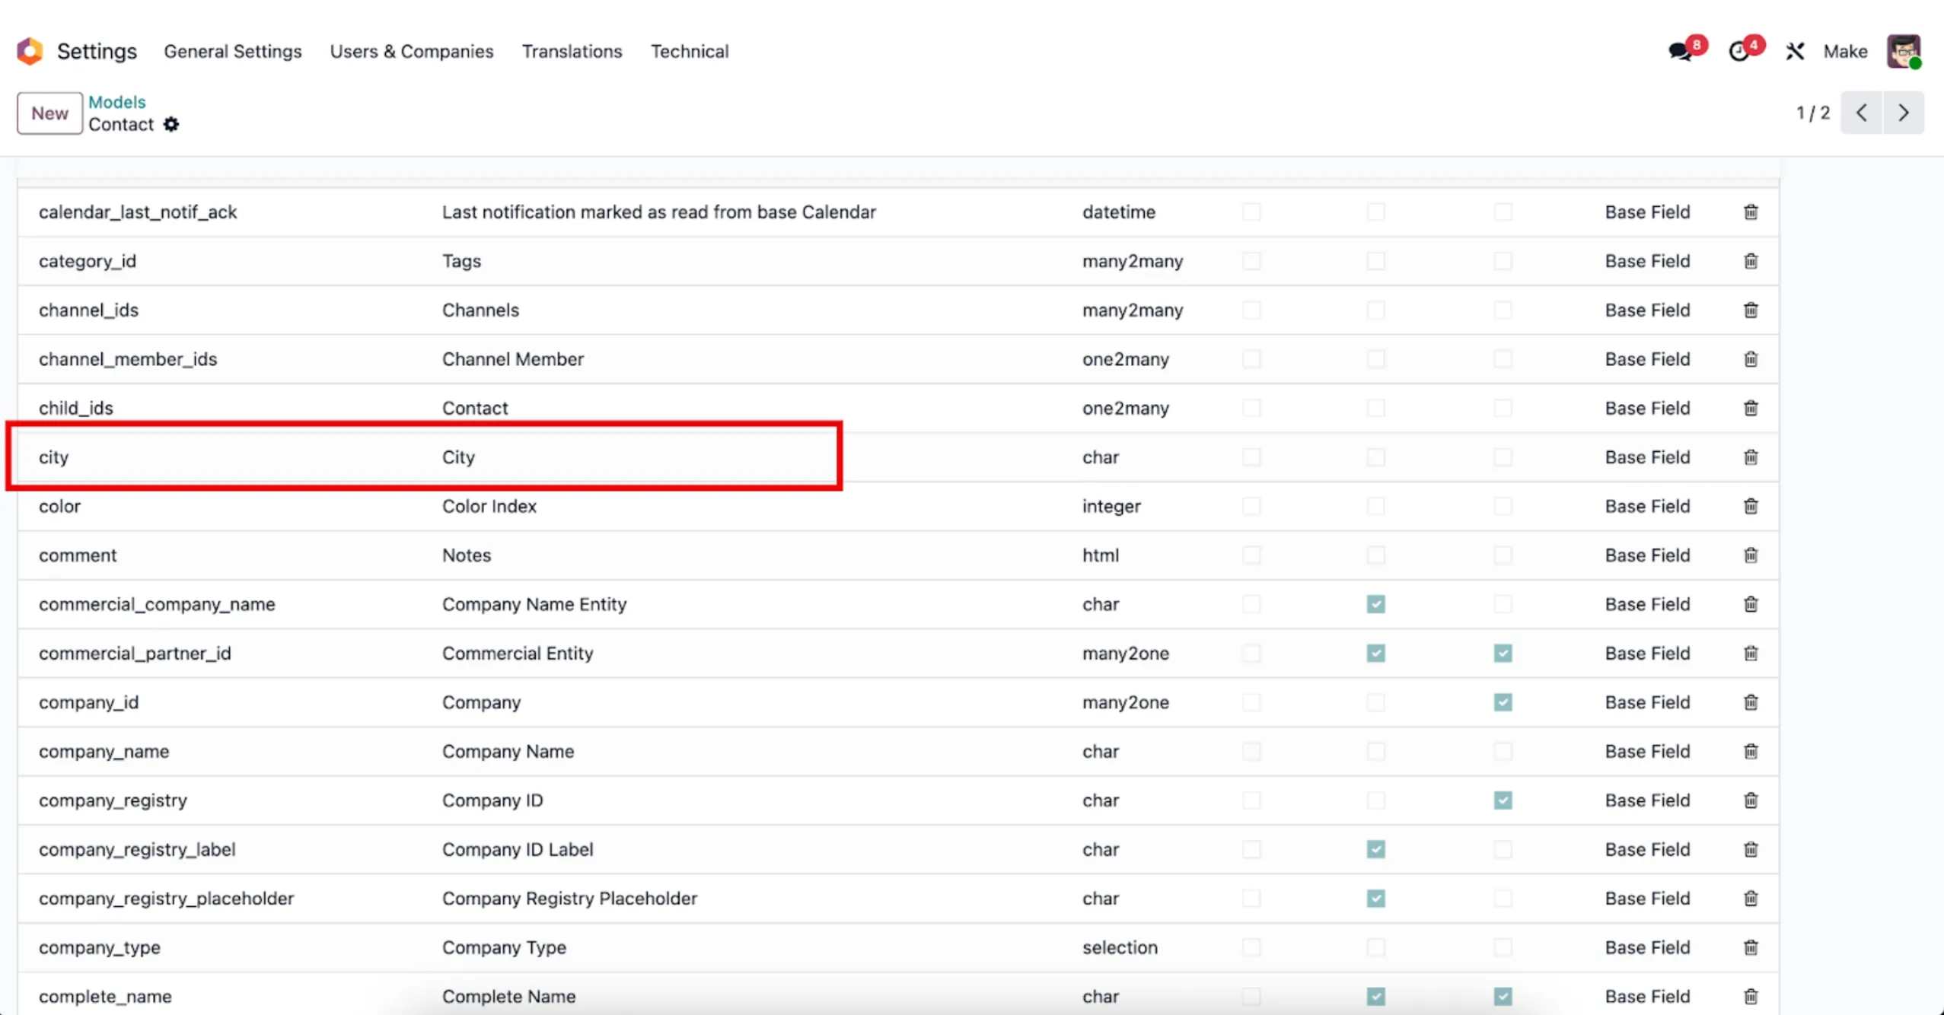Toggle the checked readonly box for commercial_company_name
This screenshot has width=1944, height=1015.
tap(1375, 604)
